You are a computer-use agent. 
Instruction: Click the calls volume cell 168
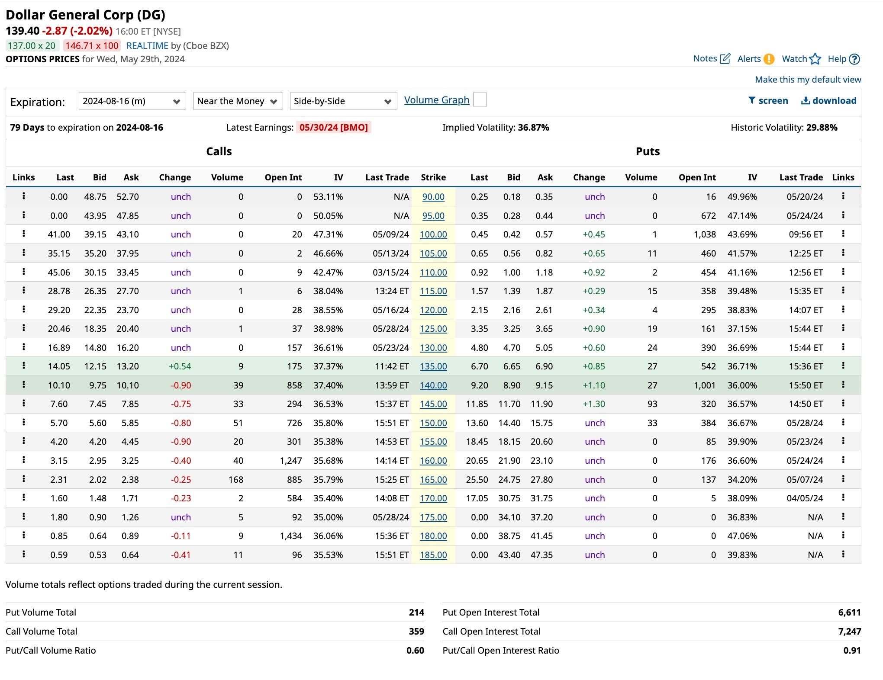pos(236,480)
